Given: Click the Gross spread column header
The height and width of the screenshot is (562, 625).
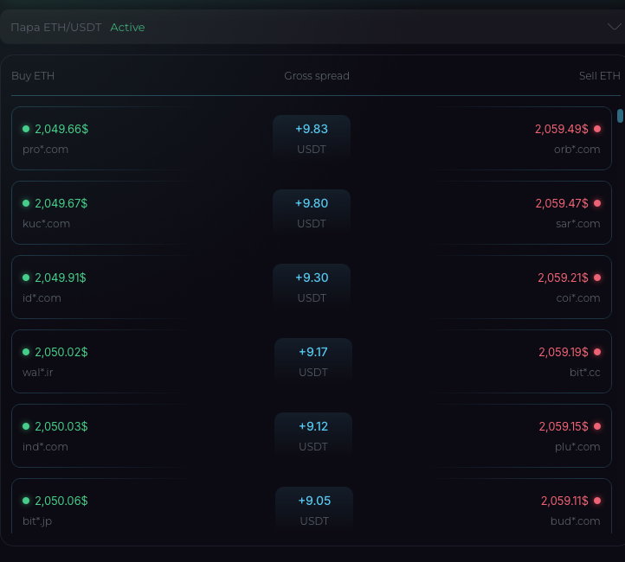Looking at the screenshot, I should tap(317, 75).
